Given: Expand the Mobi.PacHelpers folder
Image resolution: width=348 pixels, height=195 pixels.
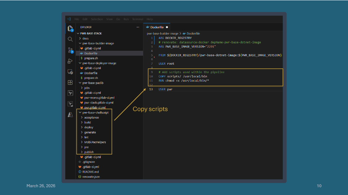Looking at the screenshot, I should [95, 142].
